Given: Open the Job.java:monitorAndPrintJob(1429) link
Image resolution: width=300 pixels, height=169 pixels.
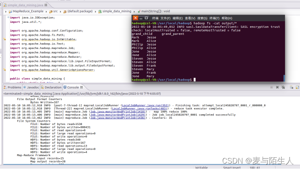Looking at the screenshot, I should click(x=117, y=115).
